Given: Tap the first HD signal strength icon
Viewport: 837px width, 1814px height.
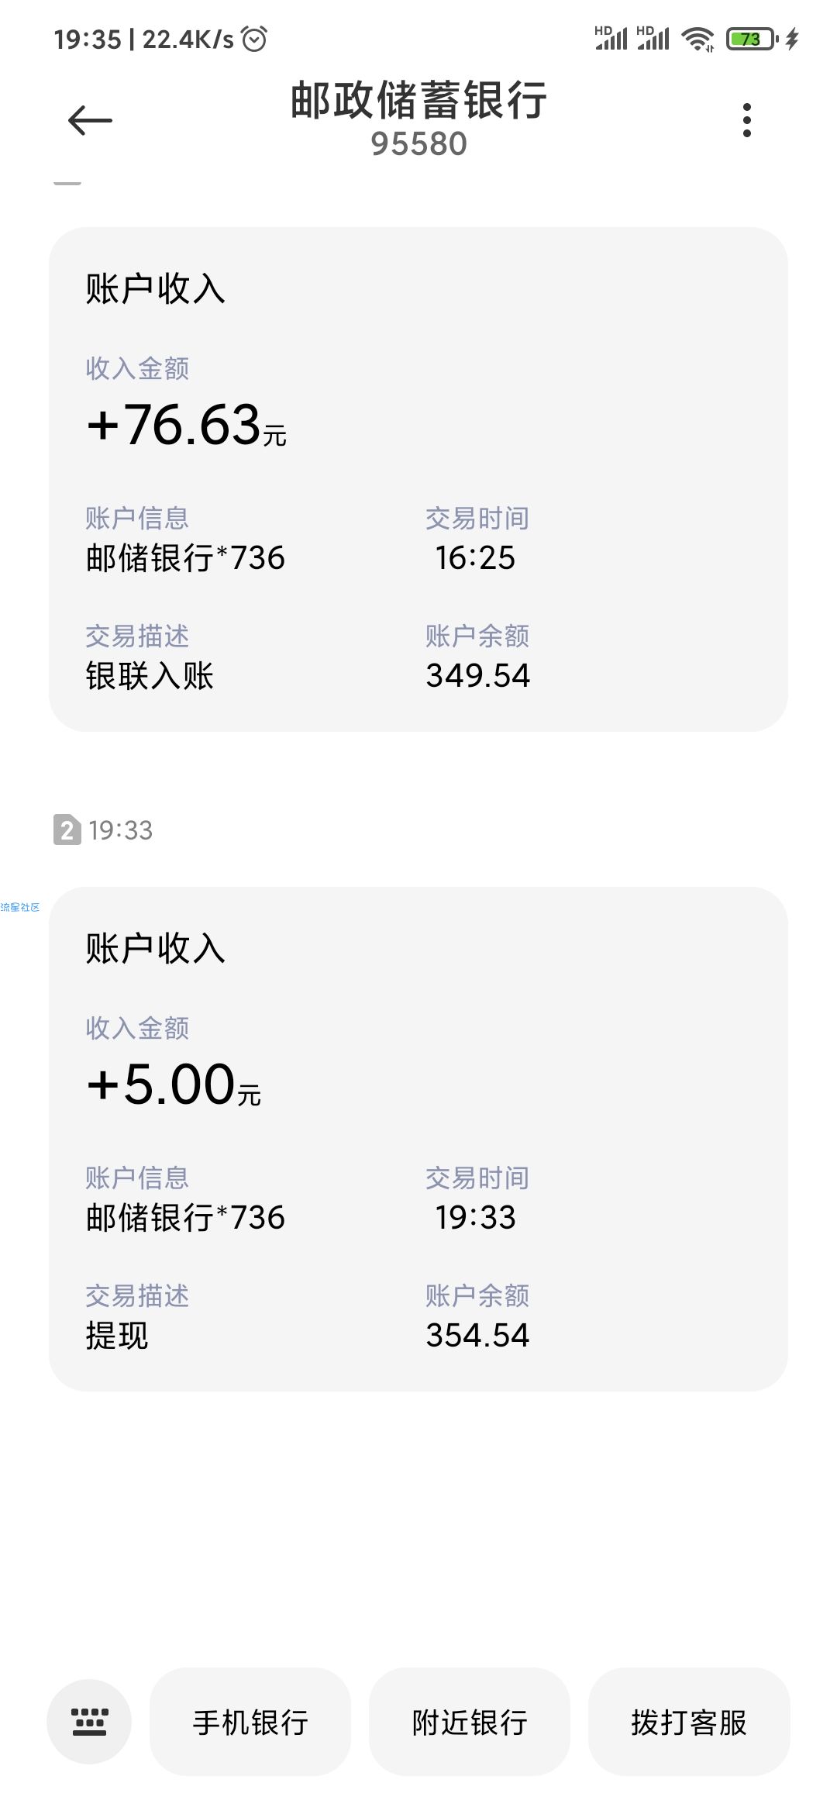Looking at the screenshot, I should pos(611,38).
